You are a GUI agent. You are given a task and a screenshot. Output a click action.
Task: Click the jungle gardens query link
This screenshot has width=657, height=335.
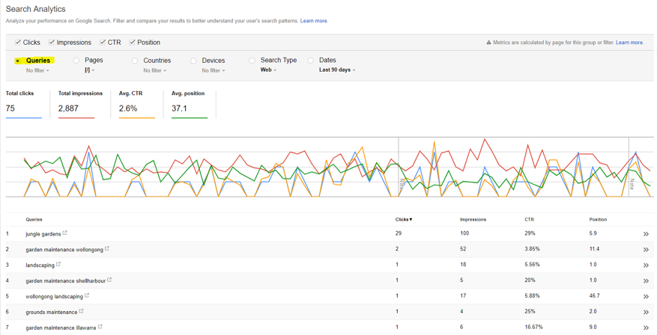(x=43, y=234)
